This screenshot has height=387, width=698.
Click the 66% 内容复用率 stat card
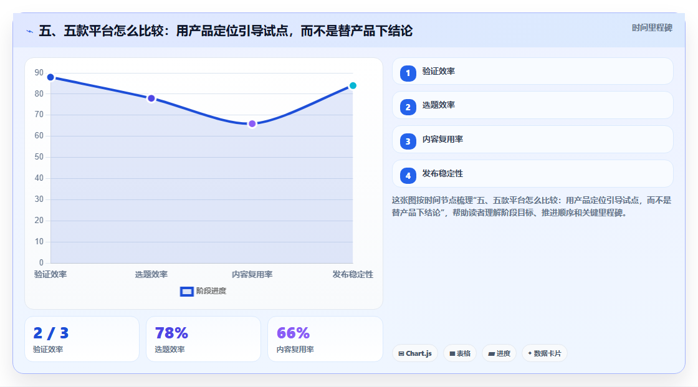(x=325, y=339)
